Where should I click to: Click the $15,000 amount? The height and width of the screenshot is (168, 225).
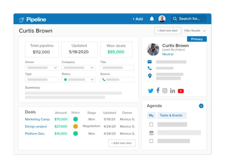tap(61, 134)
